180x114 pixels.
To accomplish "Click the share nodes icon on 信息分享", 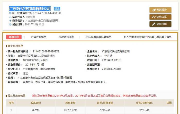I will pyautogui.click(x=154, y=17).
